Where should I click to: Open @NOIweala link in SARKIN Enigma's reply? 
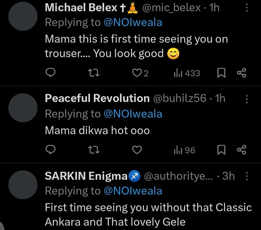click(133, 191)
